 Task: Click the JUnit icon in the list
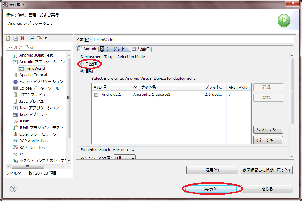coord(15,121)
